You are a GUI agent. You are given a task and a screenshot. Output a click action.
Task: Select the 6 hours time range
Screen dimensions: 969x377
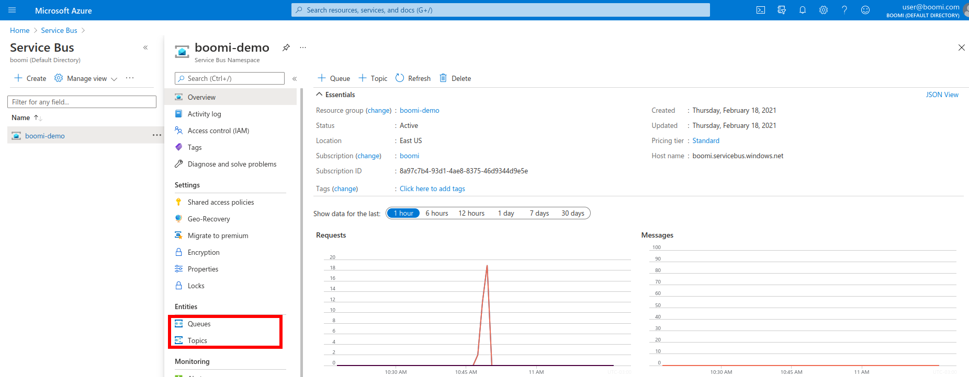(437, 213)
